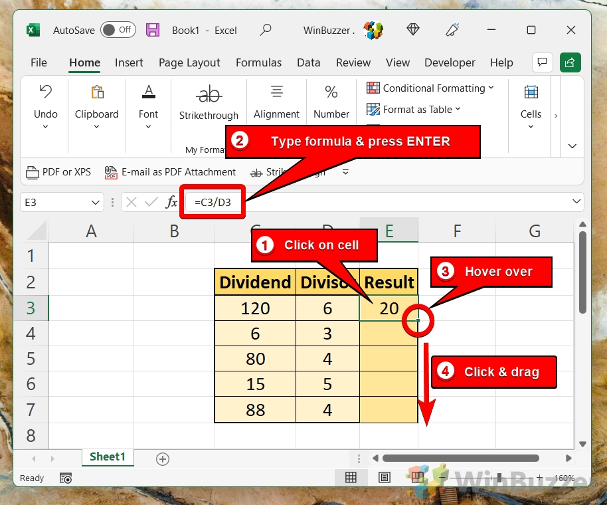Click the Strikethrough ab ribbon icon

click(x=209, y=94)
